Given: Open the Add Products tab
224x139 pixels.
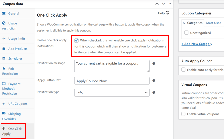Looking at the screenshot, I should (x=17, y=49).
